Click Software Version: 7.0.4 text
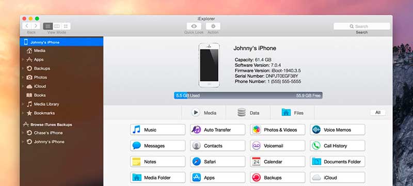This screenshot has width=413, height=186. 258,65
